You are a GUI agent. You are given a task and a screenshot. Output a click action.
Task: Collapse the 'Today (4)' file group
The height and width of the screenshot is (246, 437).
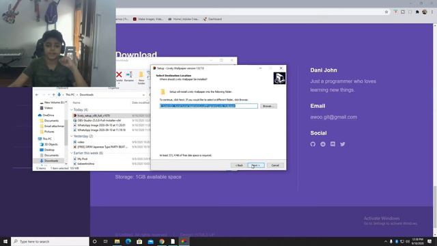click(72, 109)
